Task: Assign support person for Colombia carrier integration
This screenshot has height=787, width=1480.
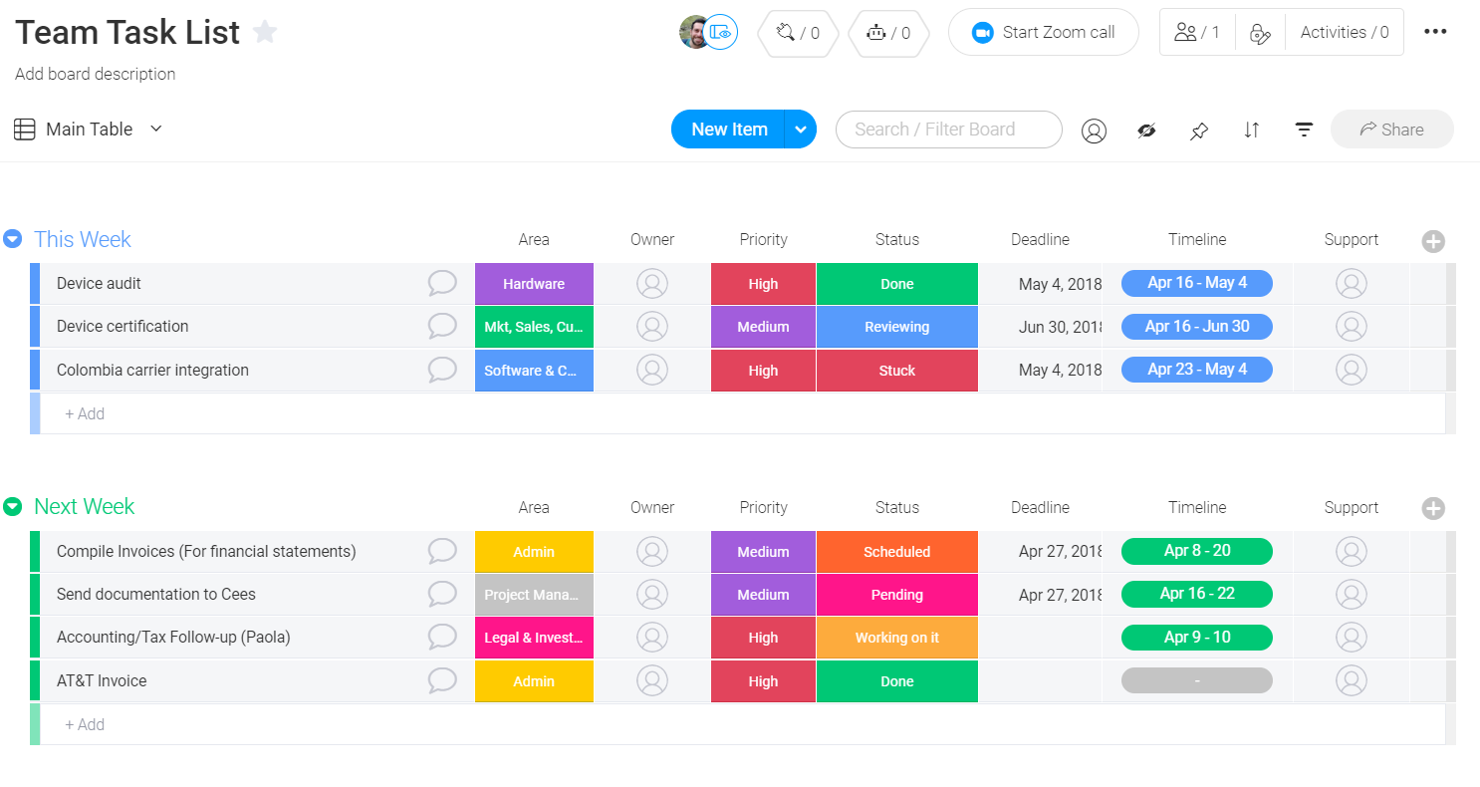Action: click(x=1352, y=371)
